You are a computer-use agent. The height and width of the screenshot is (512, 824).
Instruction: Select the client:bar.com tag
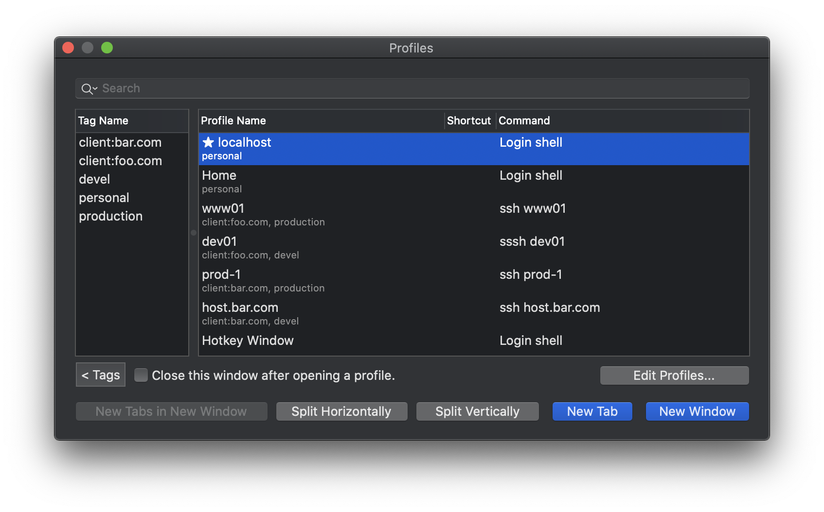(x=120, y=142)
